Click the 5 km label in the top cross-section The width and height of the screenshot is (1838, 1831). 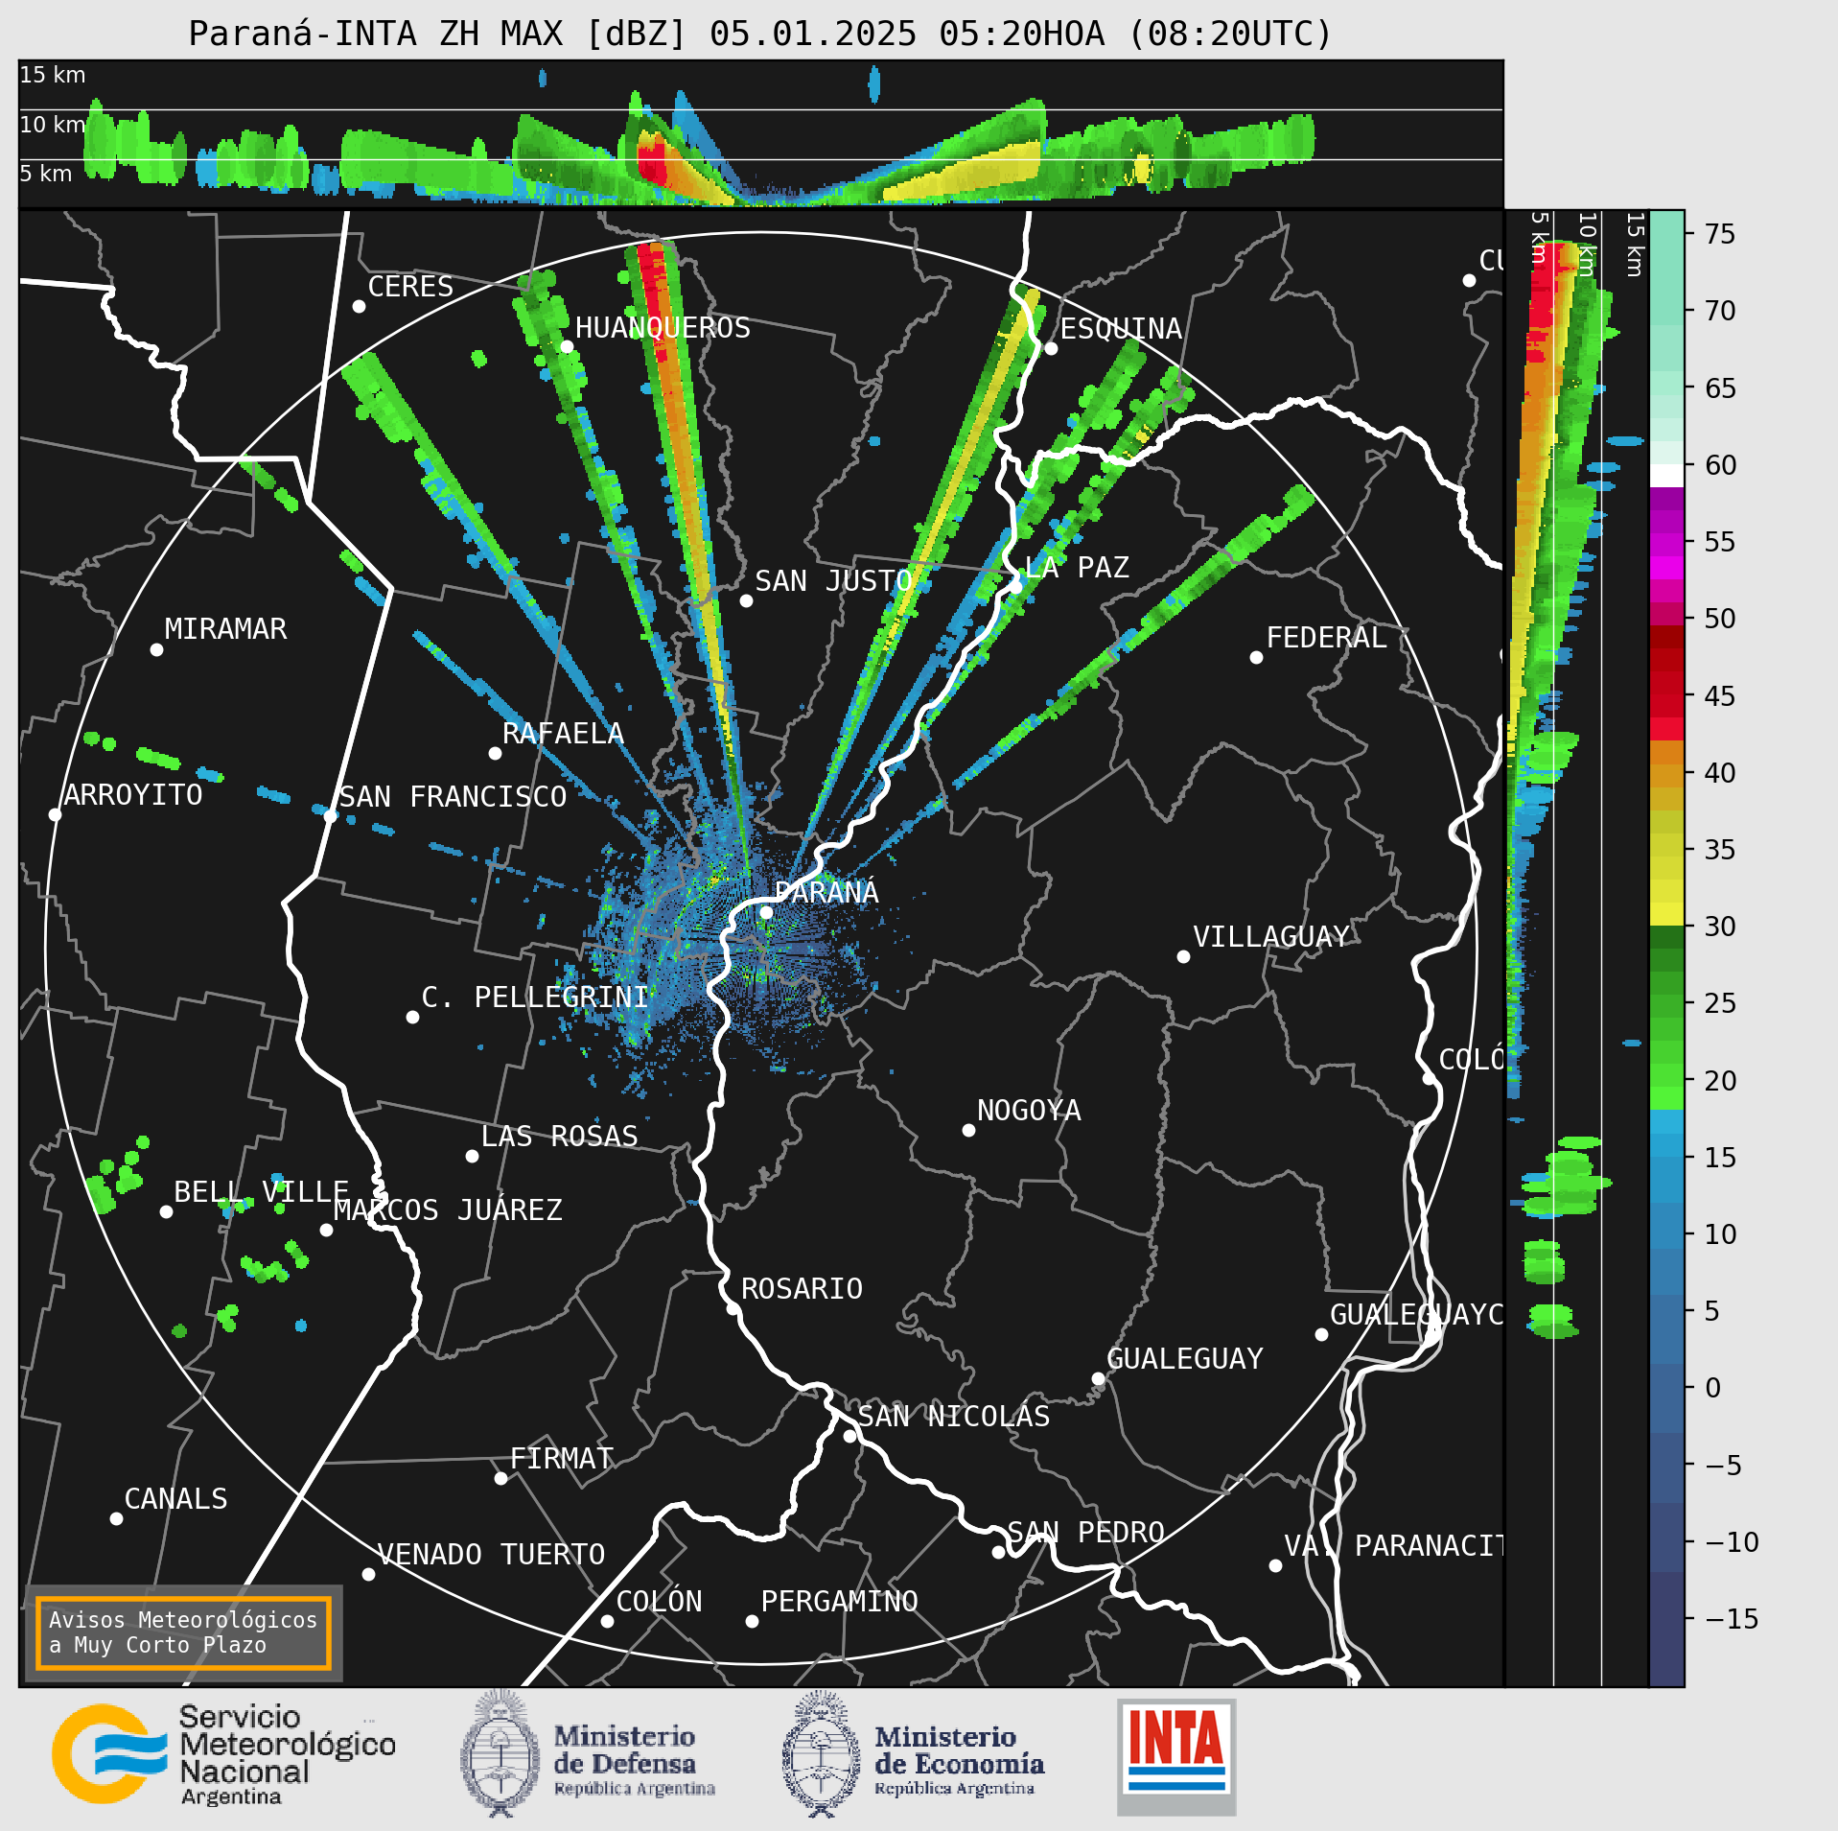pos(46,174)
